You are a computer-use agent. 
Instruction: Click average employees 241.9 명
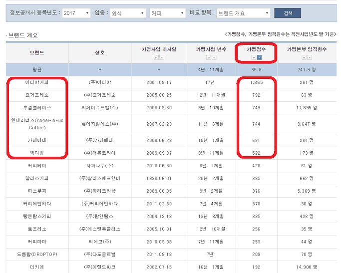pos(307,70)
